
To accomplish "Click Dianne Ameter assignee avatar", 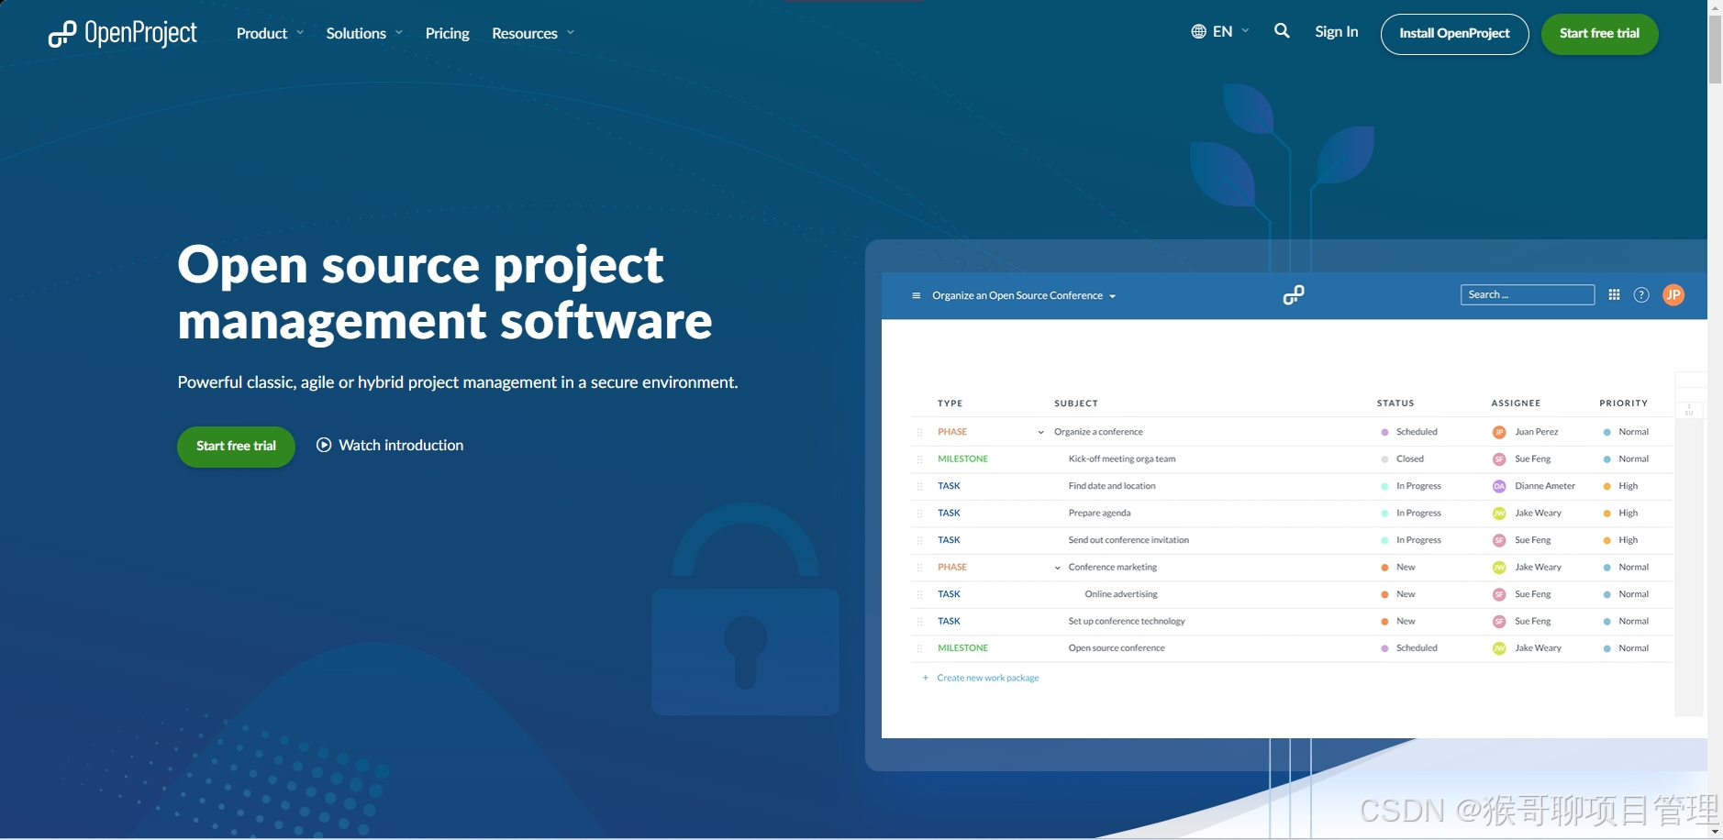I will pyautogui.click(x=1499, y=486).
